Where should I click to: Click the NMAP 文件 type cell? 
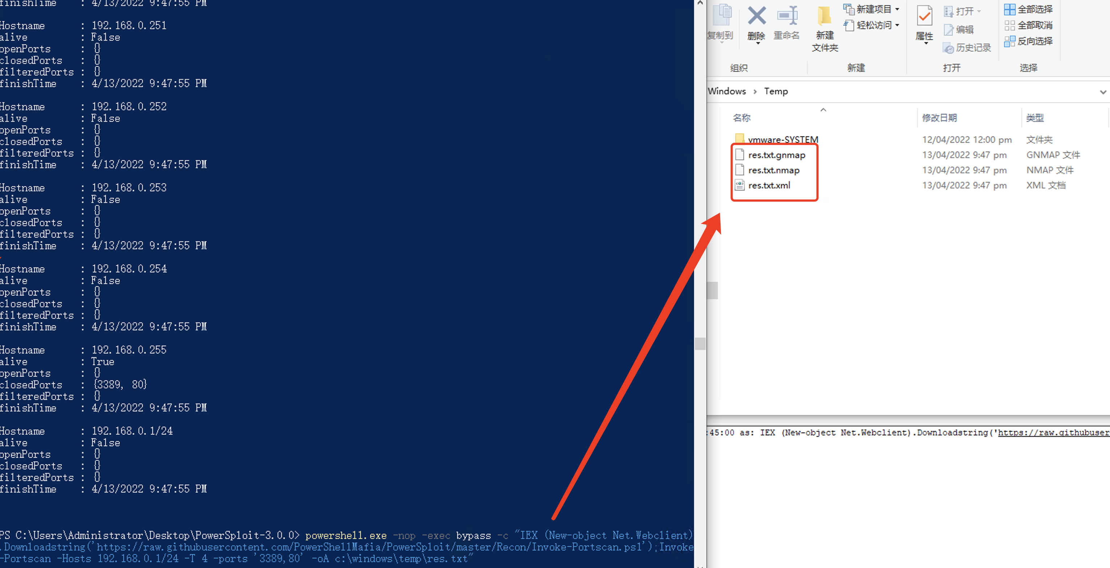(x=1050, y=170)
